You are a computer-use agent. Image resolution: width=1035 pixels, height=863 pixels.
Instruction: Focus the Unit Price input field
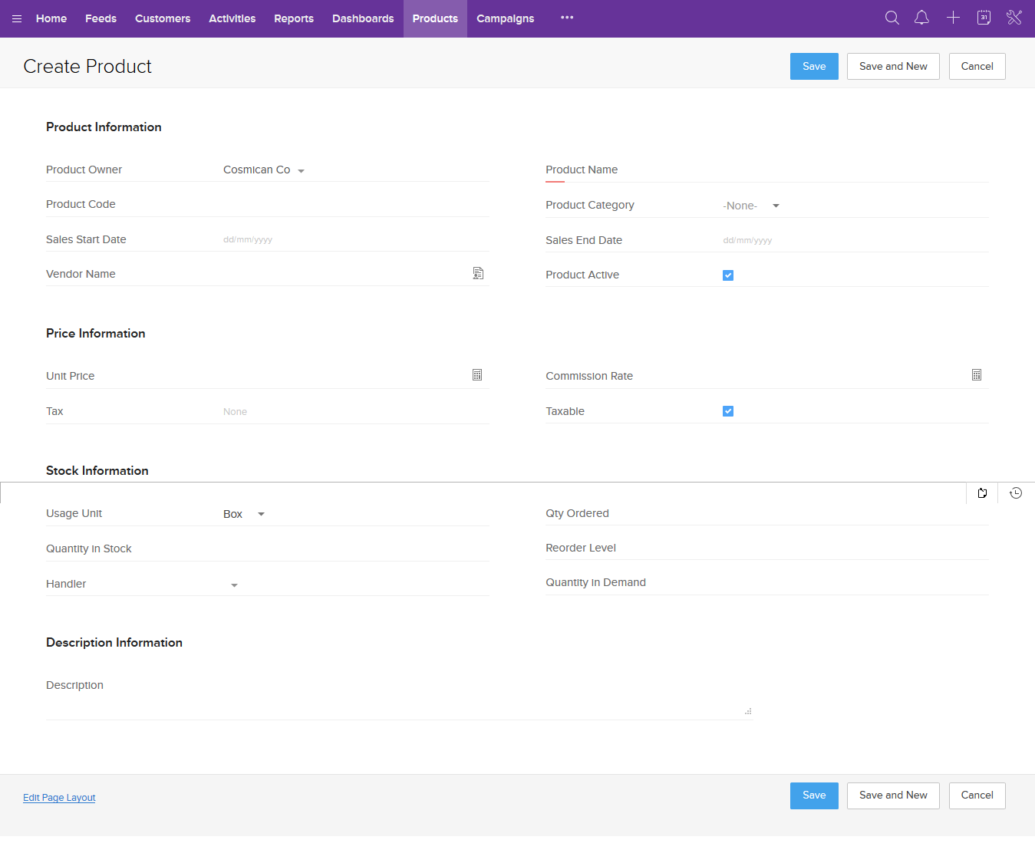(x=345, y=376)
